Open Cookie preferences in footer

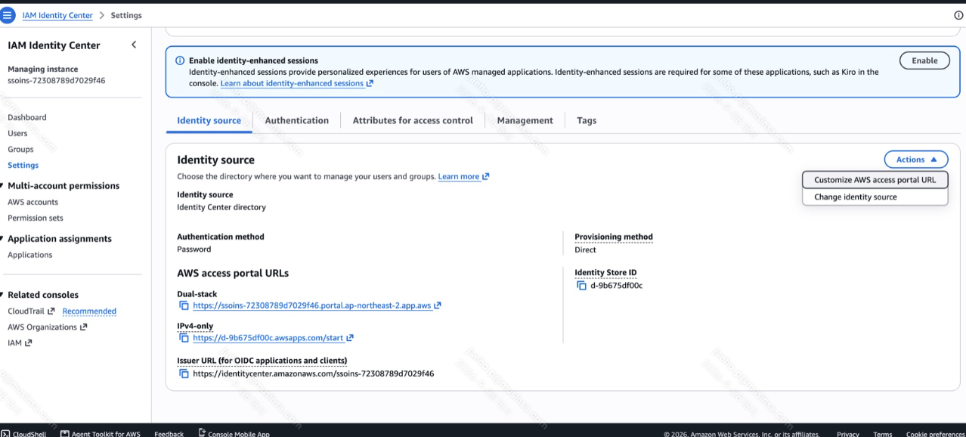coord(936,434)
